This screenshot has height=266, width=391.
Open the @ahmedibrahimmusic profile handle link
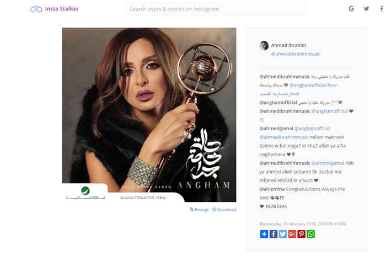[x=296, y=54]
